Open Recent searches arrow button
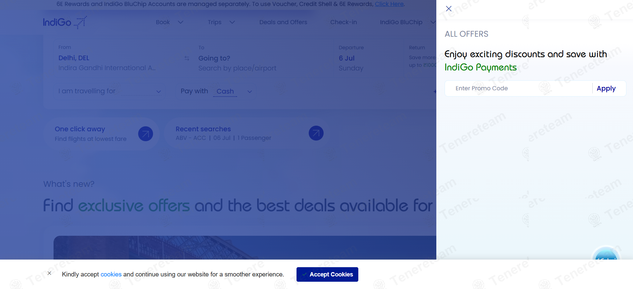The height and width of the screenshot is (289, 633). (x=316, y=133)
